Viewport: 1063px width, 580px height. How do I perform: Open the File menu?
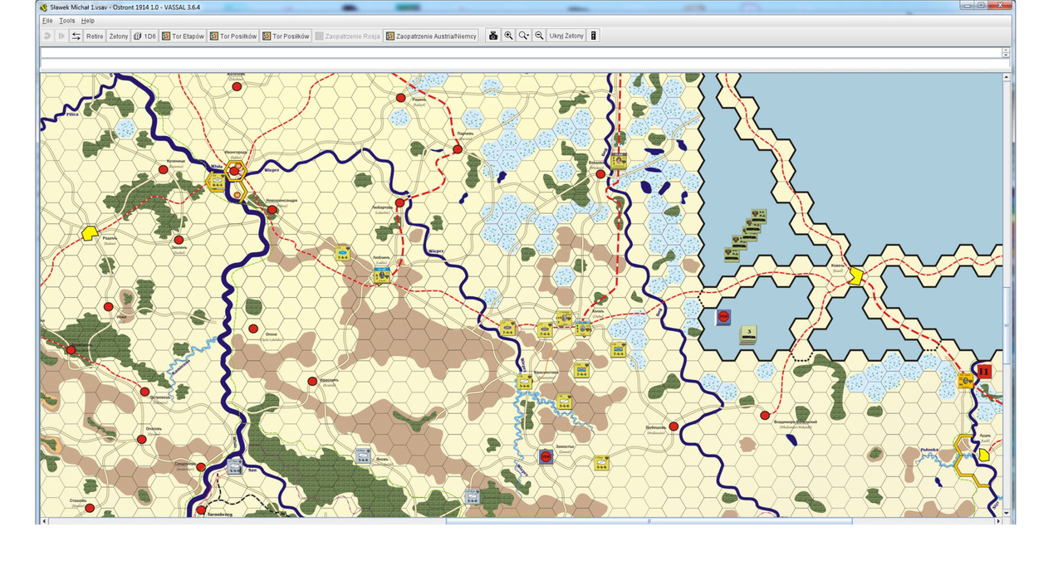pos(47,21)
